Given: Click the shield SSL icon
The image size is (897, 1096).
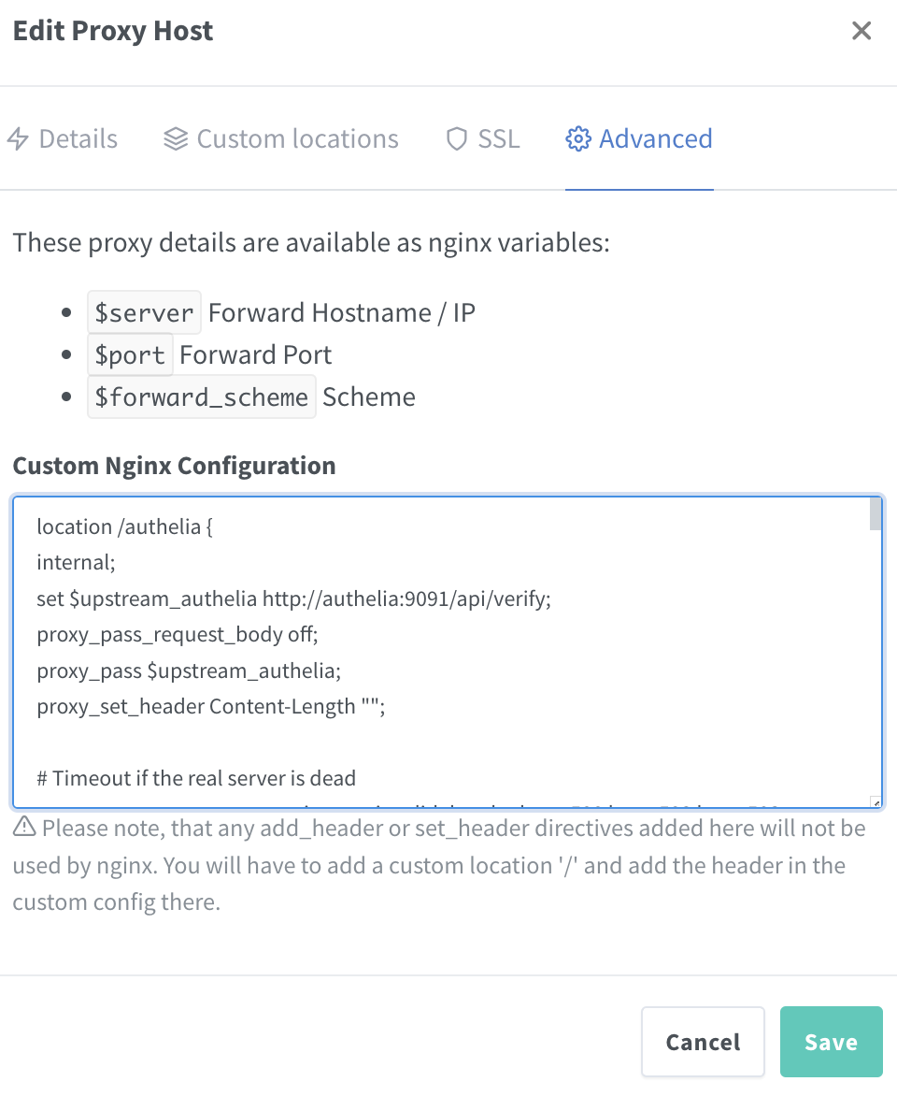Looking at the screenshot, I should (457, 139).
